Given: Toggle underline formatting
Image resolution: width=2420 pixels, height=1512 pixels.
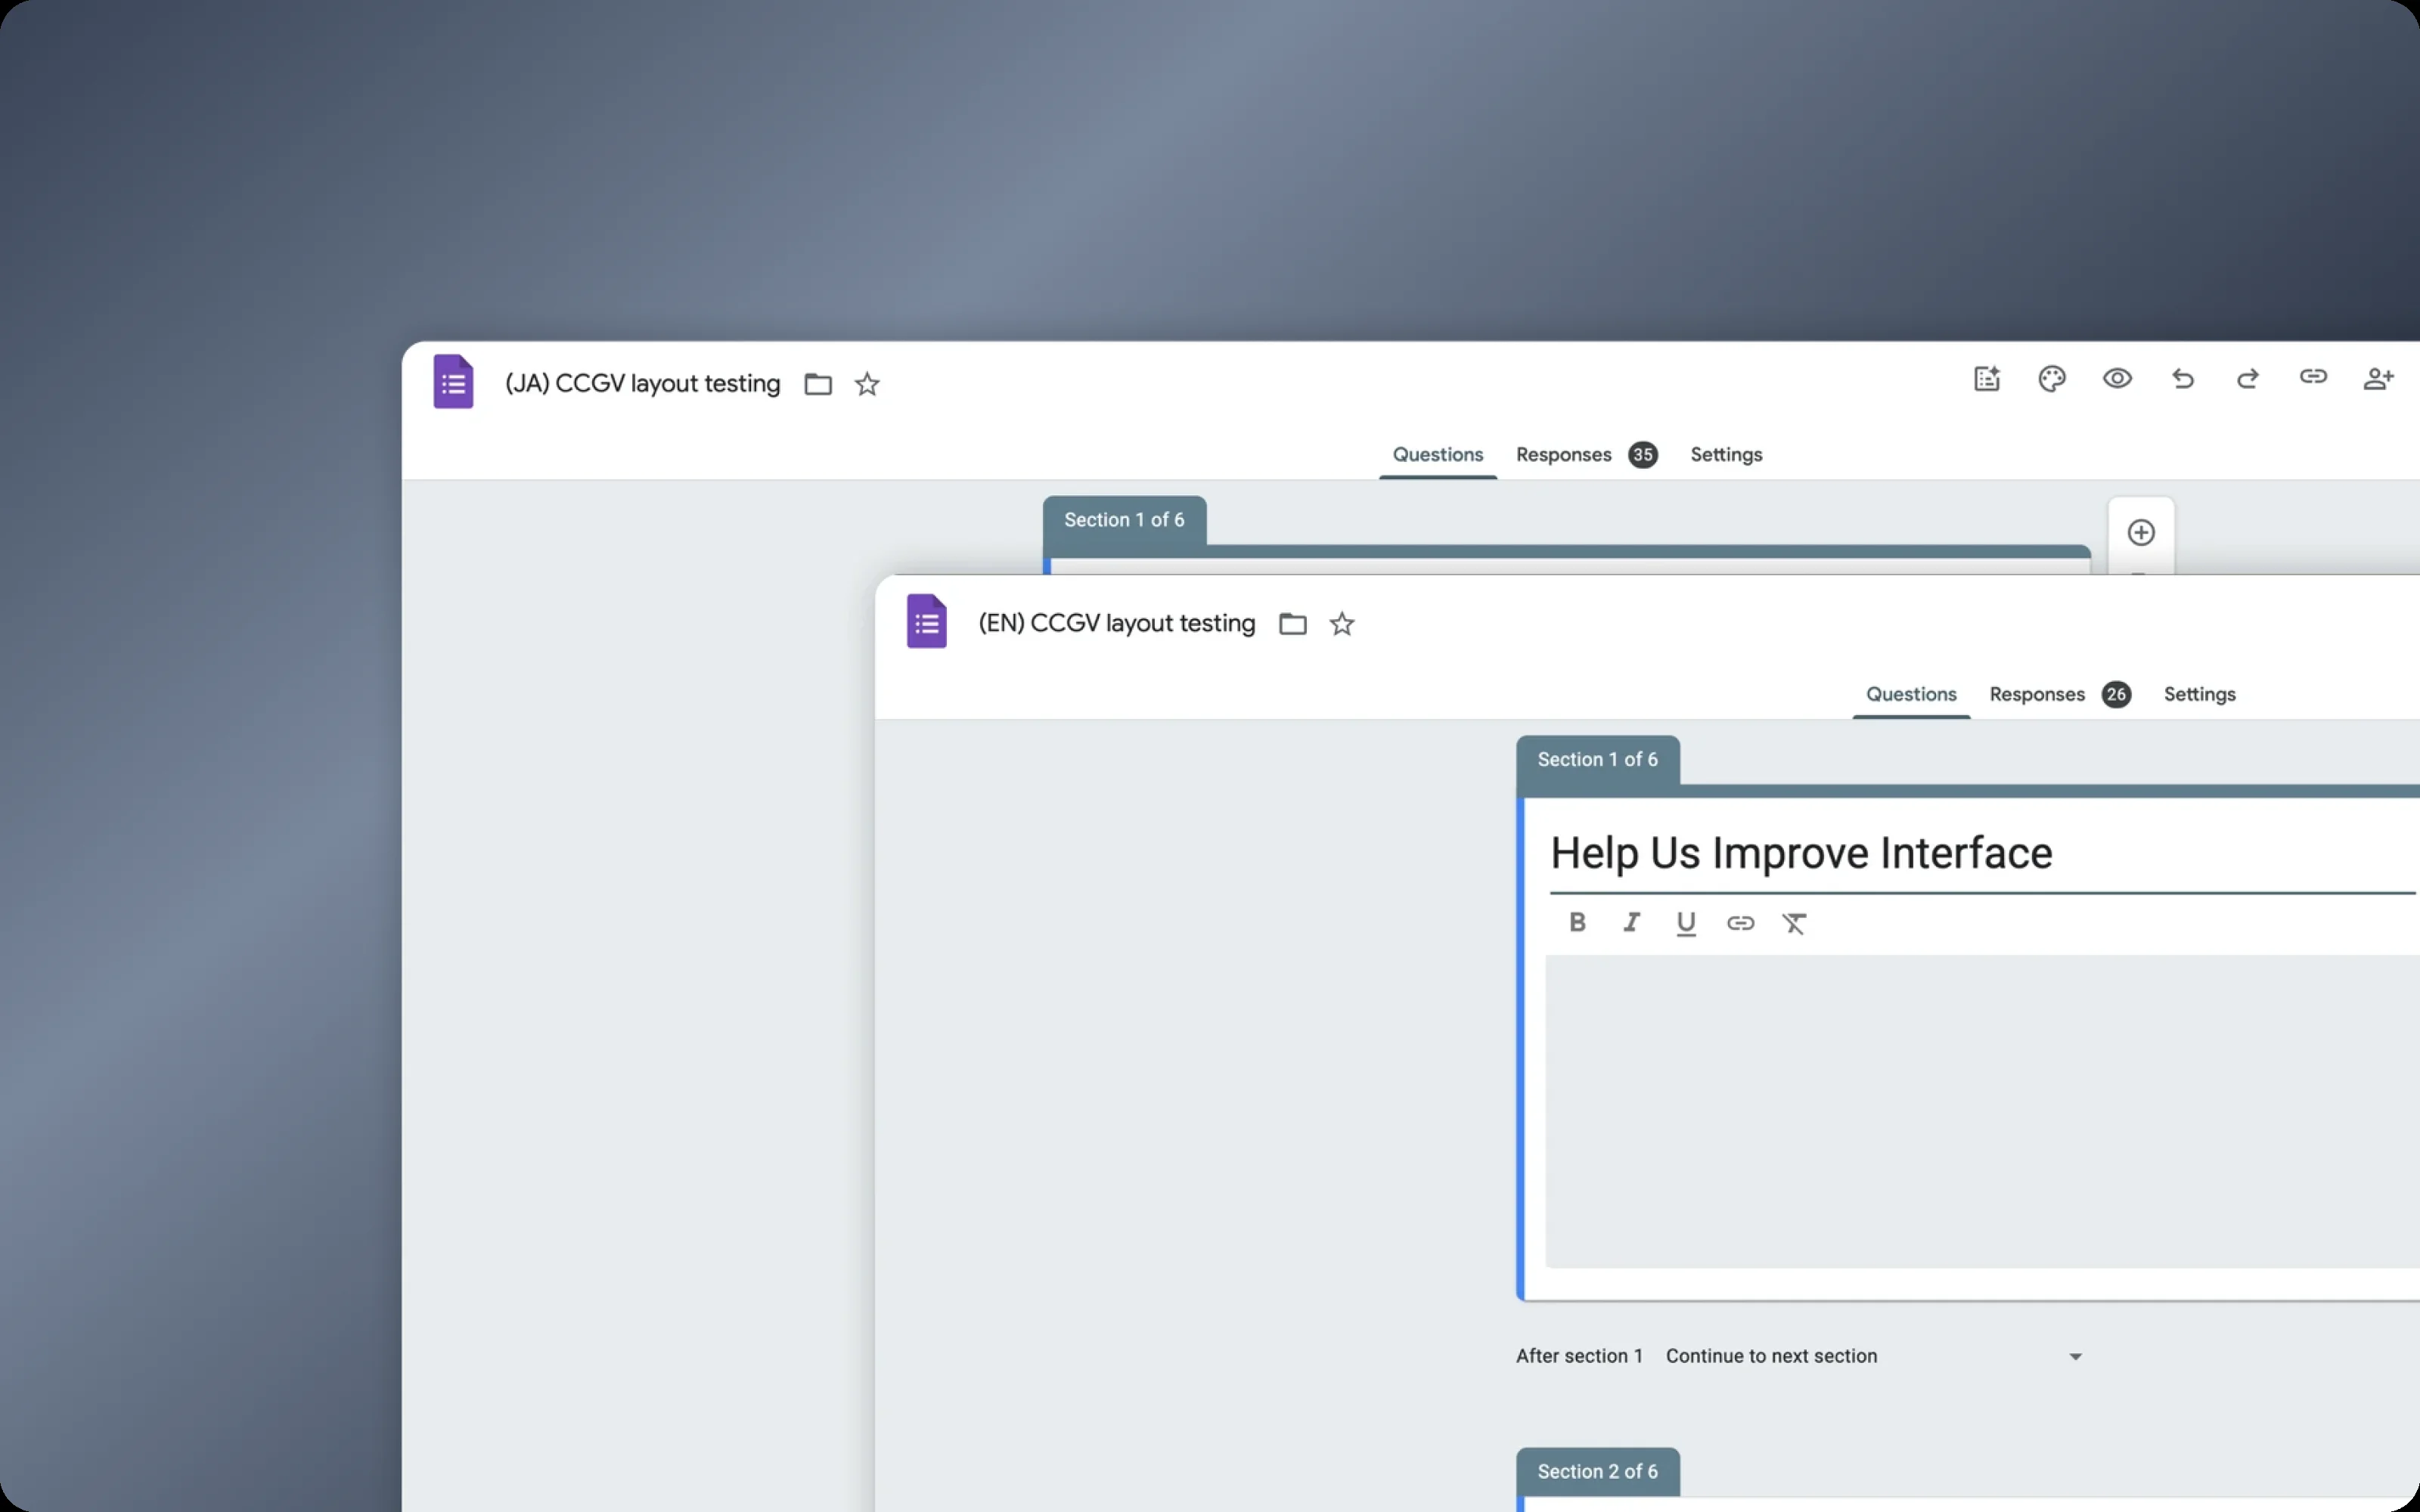Looking at the screenshot, I should coord(1686,924).
